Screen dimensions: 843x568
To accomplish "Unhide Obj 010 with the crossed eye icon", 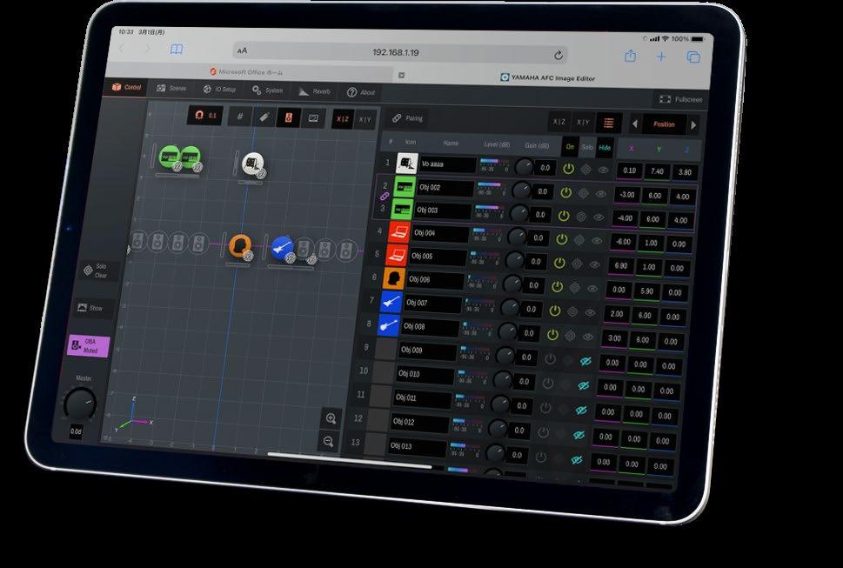I will tap(584, 386).
